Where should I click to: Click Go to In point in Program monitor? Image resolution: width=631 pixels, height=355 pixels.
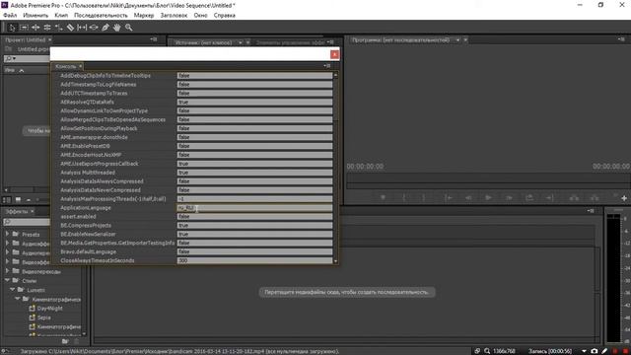click(x=449, y=197)
